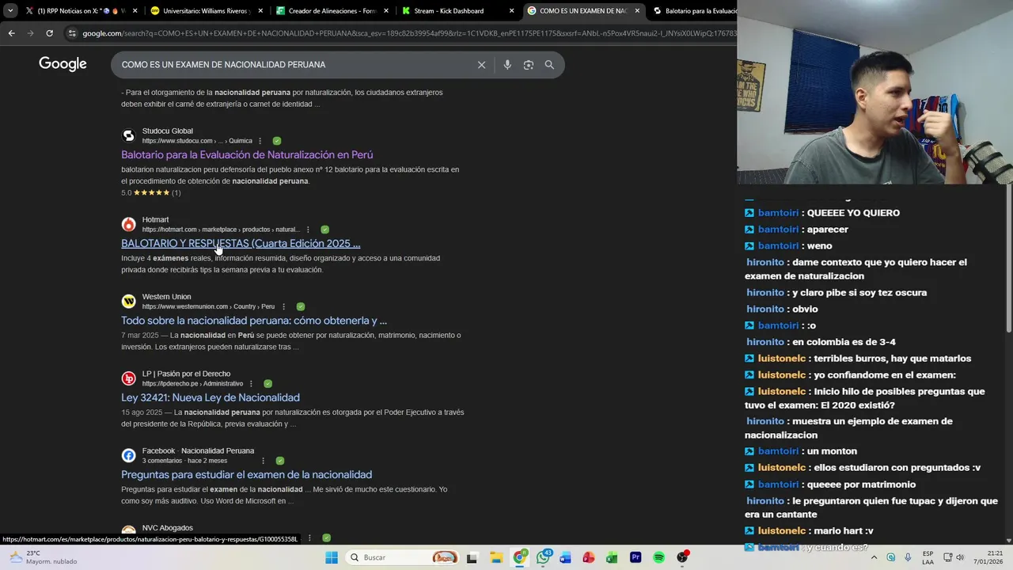Open WhatsApp from the taskbar

[543, 557]
